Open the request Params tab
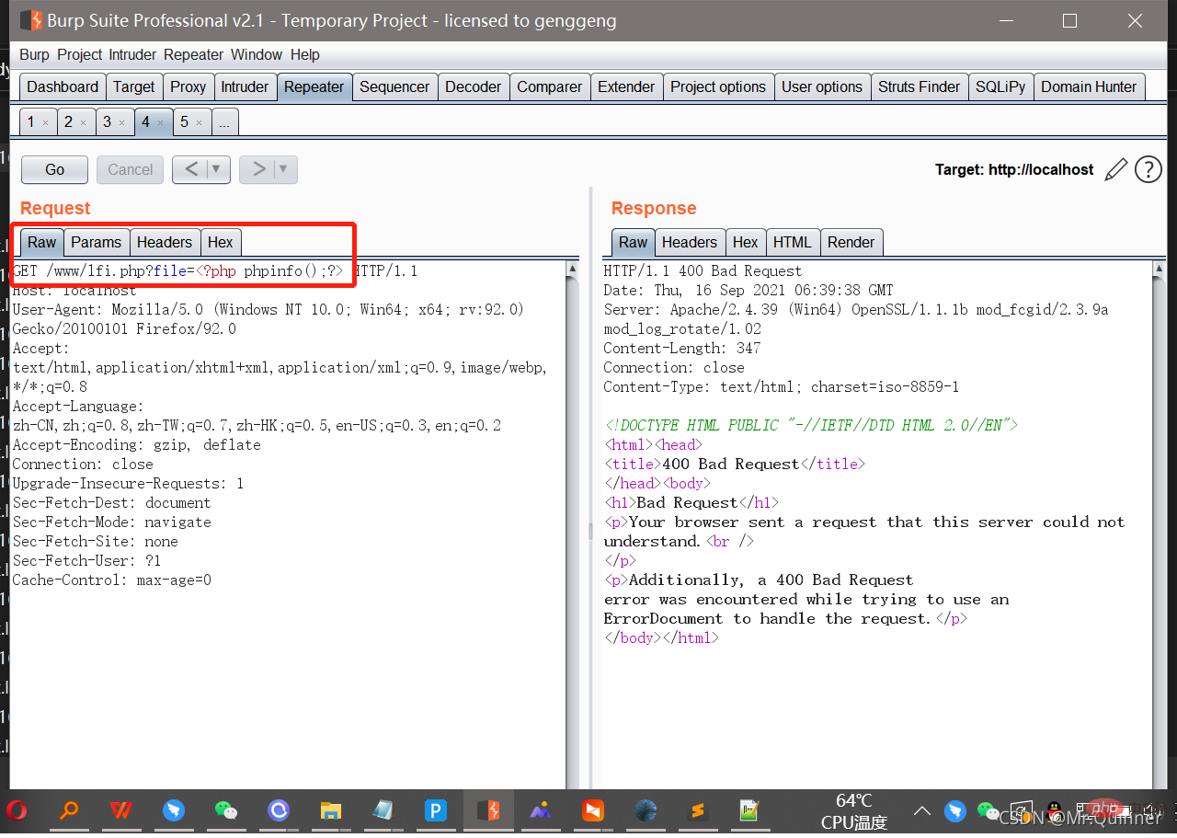Screen dimensions: 1177x838 click(x=96, y=242)
